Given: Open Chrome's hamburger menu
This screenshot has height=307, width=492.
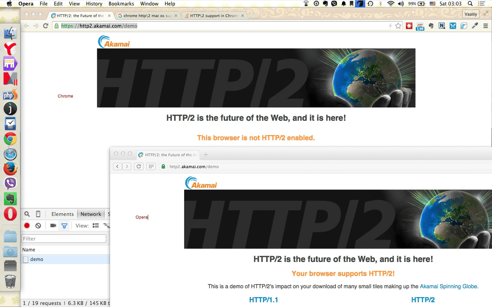Looking at the screenshot, I should click(485, 26).
